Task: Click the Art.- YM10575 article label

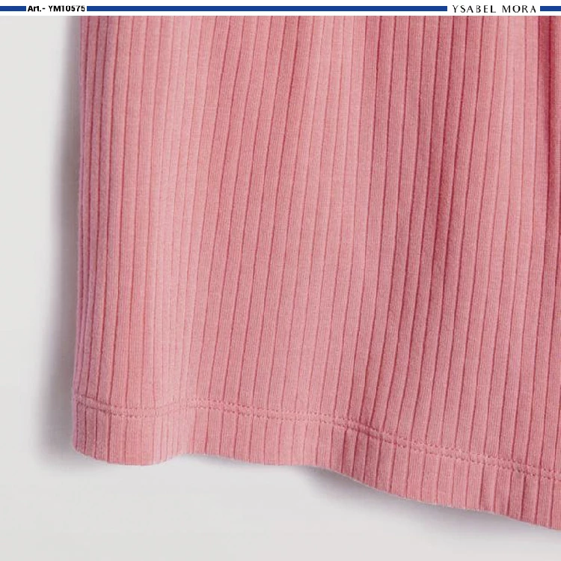Action: point(56,9)
